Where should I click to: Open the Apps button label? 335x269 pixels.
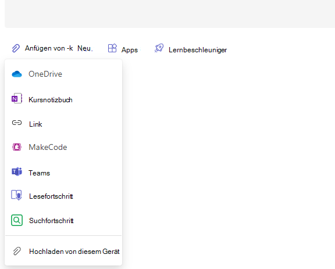[130, 50]
